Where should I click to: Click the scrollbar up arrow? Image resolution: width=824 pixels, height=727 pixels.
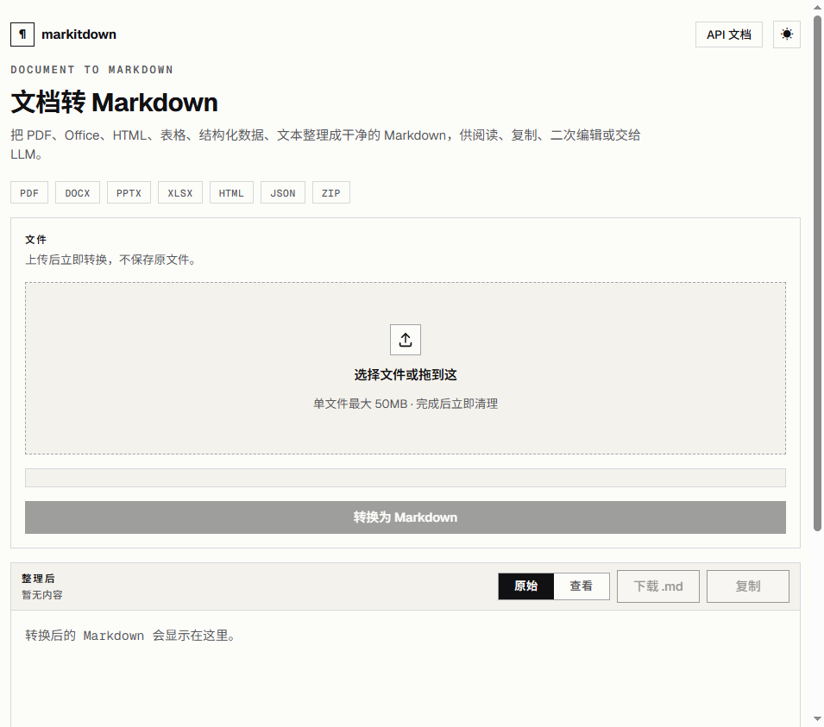(817, 8)
